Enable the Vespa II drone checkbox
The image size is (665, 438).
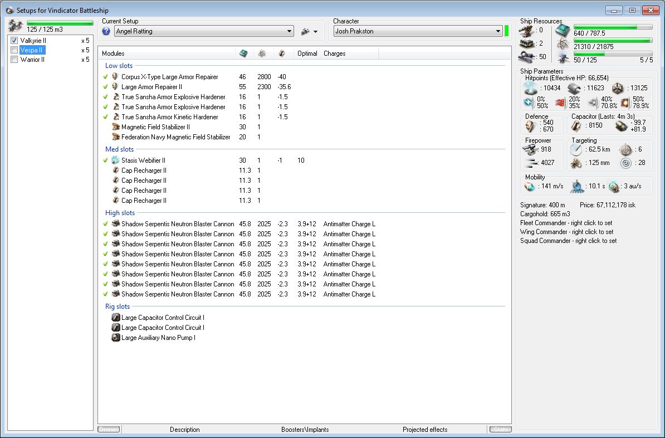14,50
